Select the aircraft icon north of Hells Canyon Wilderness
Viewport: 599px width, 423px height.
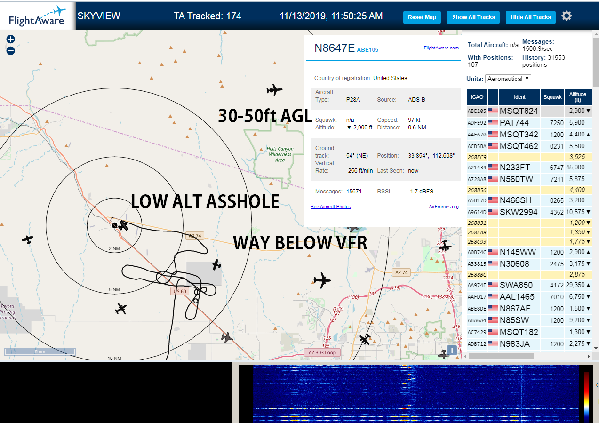[274, 89]
